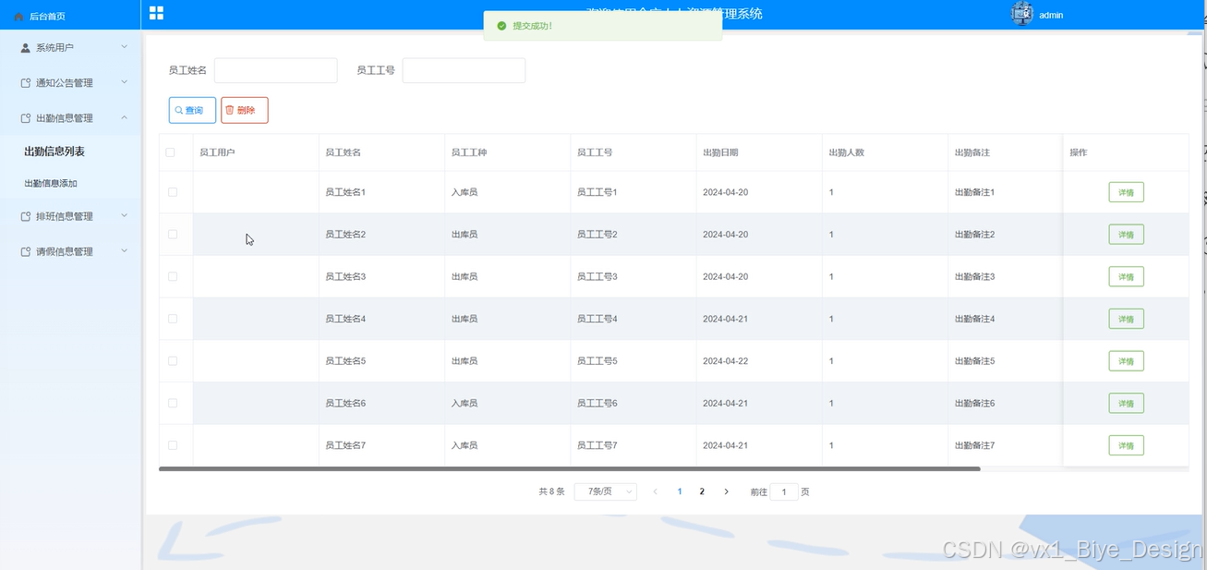This screenshot has height=570, width=1207.
Task: Click the magnifier icon in 查询 button
Action: (179, 110)
